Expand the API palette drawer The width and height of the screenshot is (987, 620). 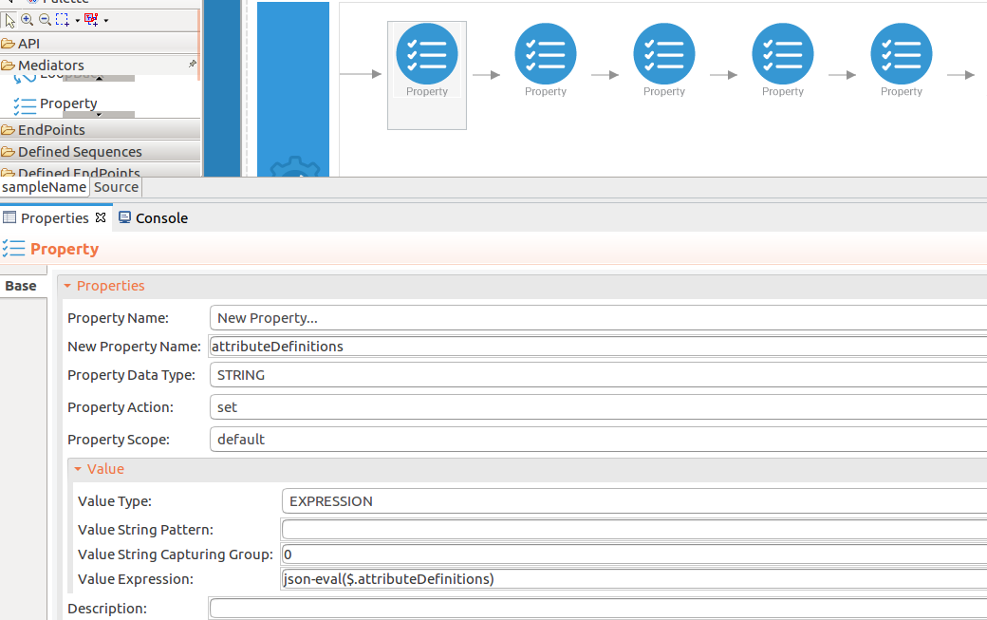click(100, 44)
